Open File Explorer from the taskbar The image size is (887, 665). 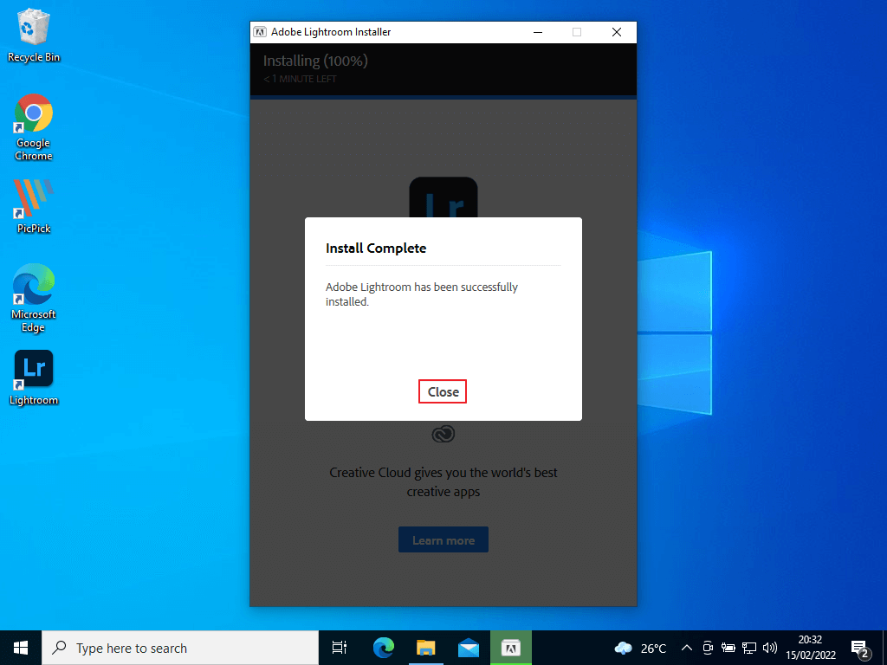pyautogui.click(x=425, y=648)
